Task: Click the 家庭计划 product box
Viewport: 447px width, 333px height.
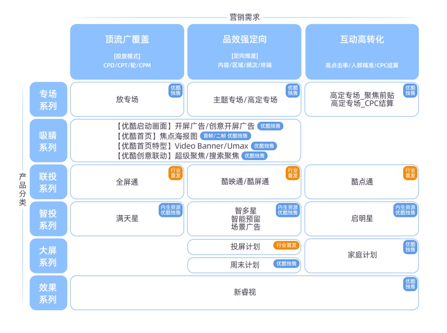Action: (x=362, y=256)
